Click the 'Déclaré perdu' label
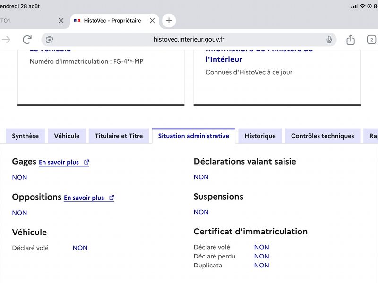The image size is (378, 283). [x=215, y=256]
